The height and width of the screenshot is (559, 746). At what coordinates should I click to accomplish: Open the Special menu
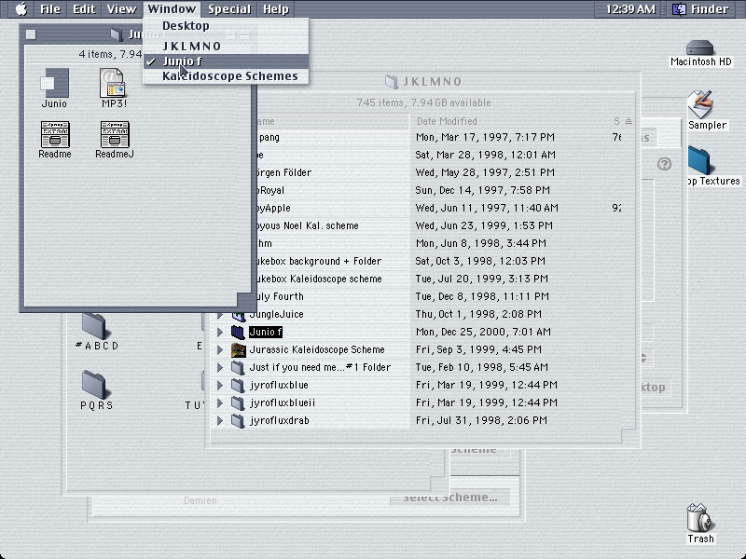pos(229,9)
